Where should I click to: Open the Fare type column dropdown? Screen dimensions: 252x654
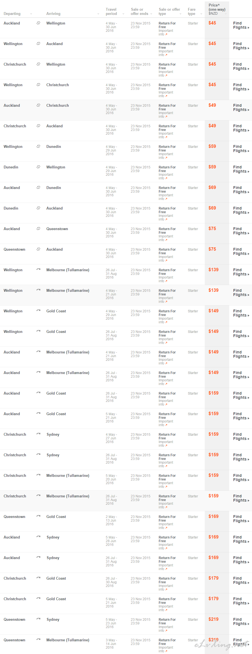(x=201, y=14)
